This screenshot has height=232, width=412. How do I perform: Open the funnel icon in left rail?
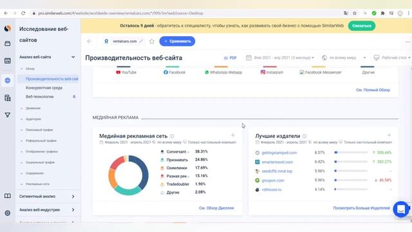(7, 115)
